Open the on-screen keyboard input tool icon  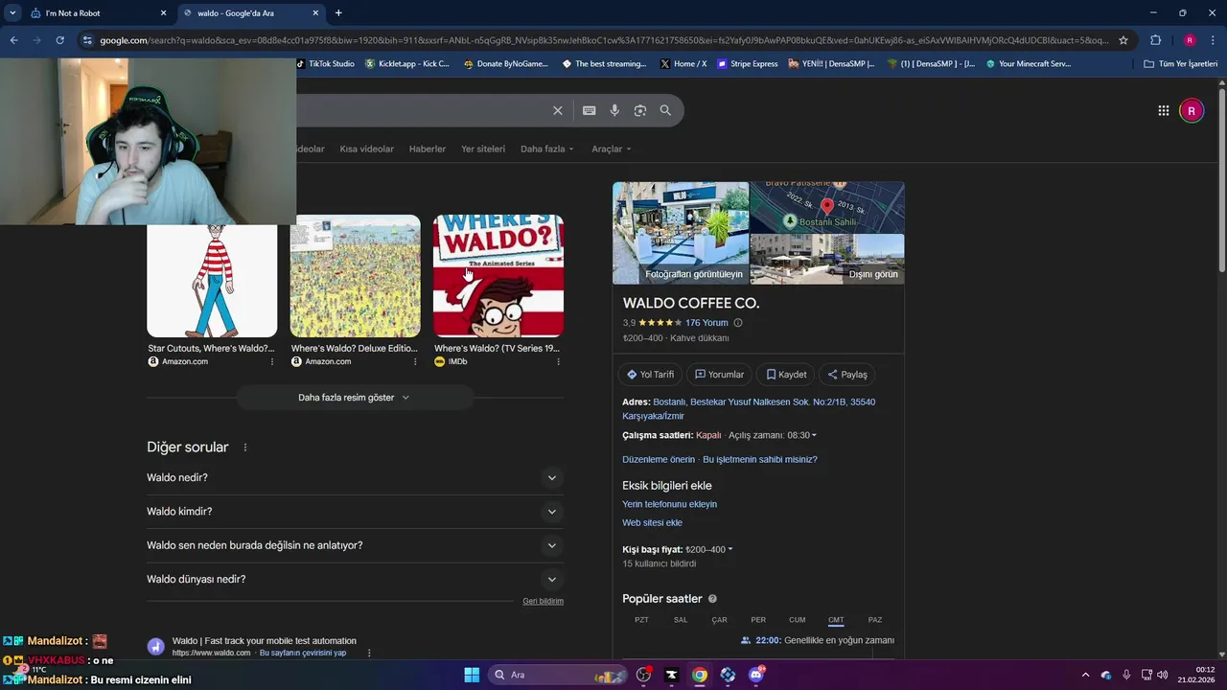point(590,110)
